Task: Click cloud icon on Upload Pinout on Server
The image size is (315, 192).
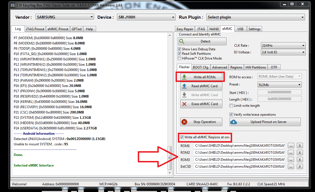Action: tap(234, 122)
